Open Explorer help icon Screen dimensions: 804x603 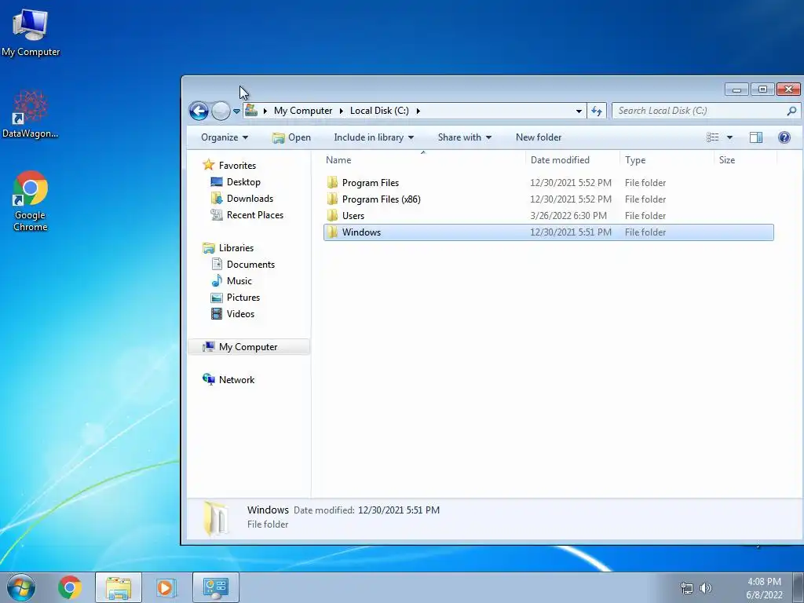pos(784,137)
